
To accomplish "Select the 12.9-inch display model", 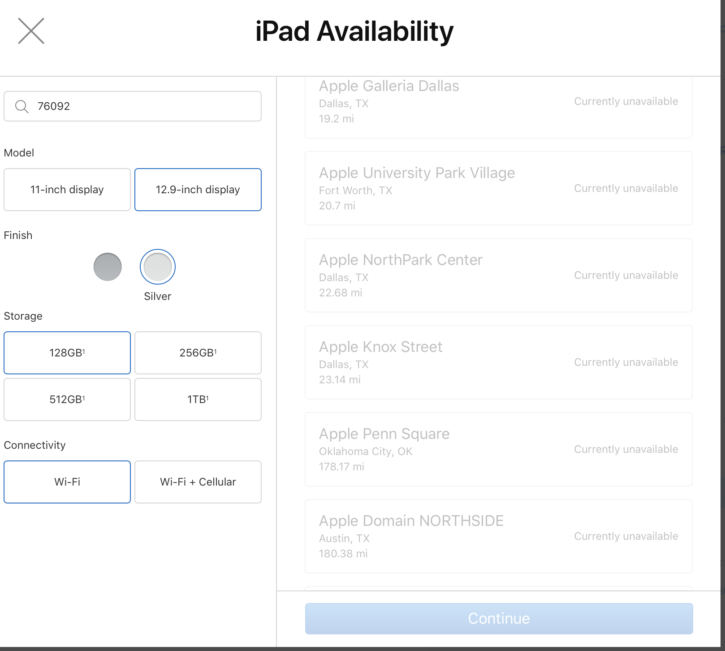I will 198,190.
